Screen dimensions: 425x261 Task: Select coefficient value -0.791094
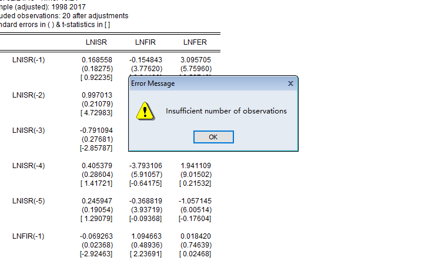(x=96, y=130)
